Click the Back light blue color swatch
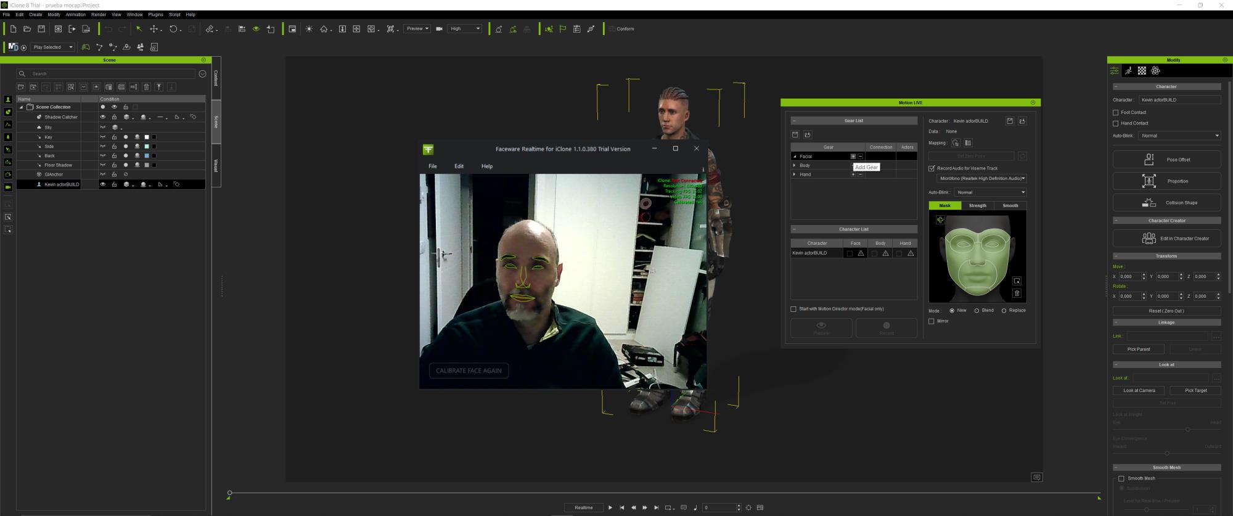Screen dimensions: 1233x516 pos(147,156)
